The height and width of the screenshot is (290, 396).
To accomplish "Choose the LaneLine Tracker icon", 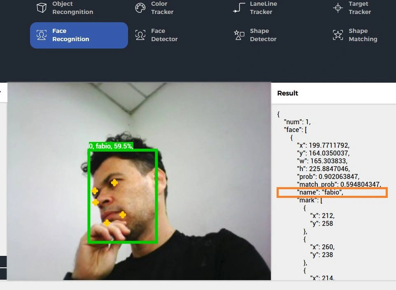I will (x=239, y=8).
